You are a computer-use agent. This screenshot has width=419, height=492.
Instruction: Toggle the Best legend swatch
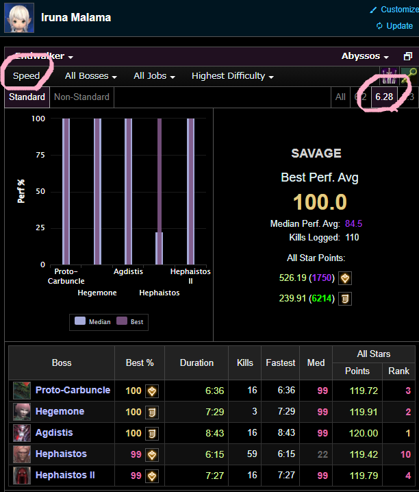click(x=122, y=321)
